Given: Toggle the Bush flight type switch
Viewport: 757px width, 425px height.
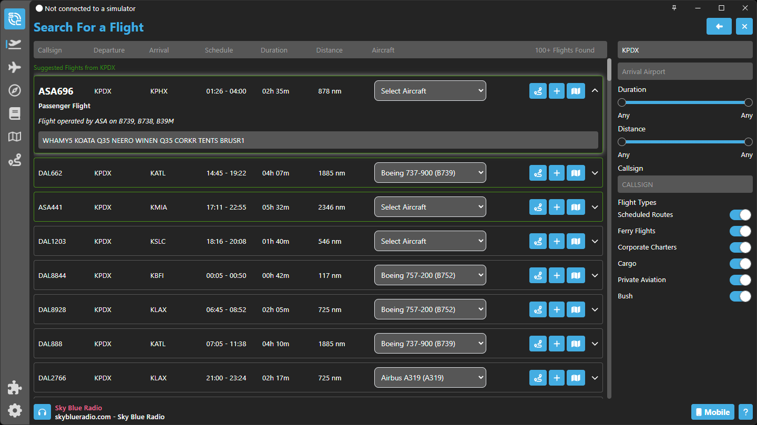Looking at the screenshot, I should click(740, 296).
